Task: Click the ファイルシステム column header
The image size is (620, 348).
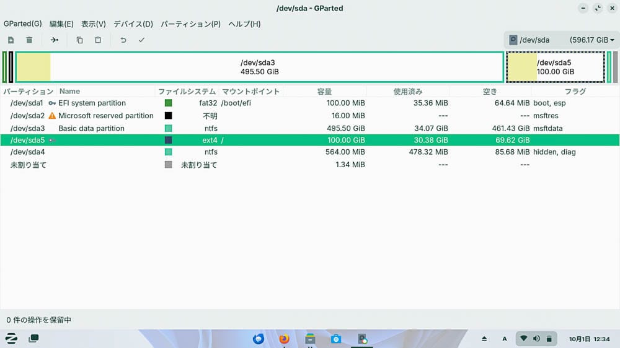Action: point(187,92)
